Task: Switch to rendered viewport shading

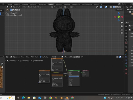Action: click(120, 7)
